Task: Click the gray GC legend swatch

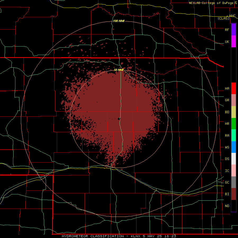Action: point(234,182)
